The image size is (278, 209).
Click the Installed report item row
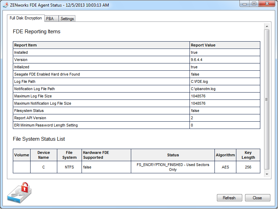pos(136,52)
